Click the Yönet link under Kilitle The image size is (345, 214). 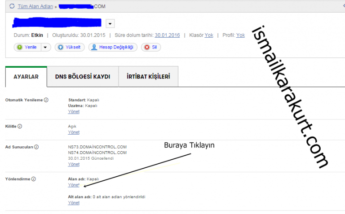click(74, 132)
